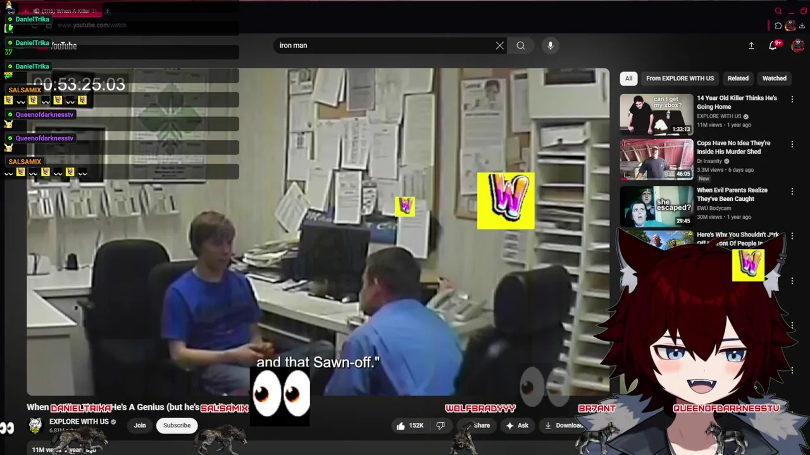
Task: Open title Cops Have No Idea They're Inside
Action: pyautogui.click(x=733, y=147)
